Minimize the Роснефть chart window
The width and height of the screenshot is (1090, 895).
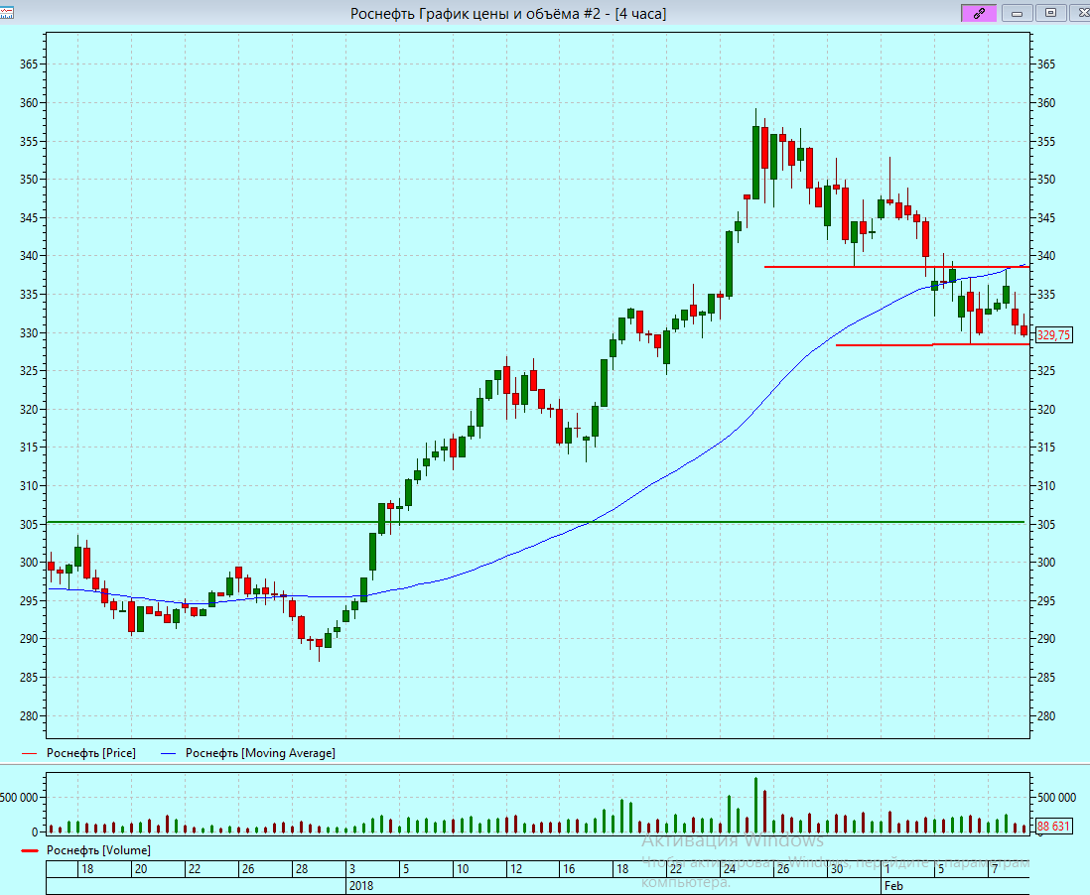(1017, 13)
